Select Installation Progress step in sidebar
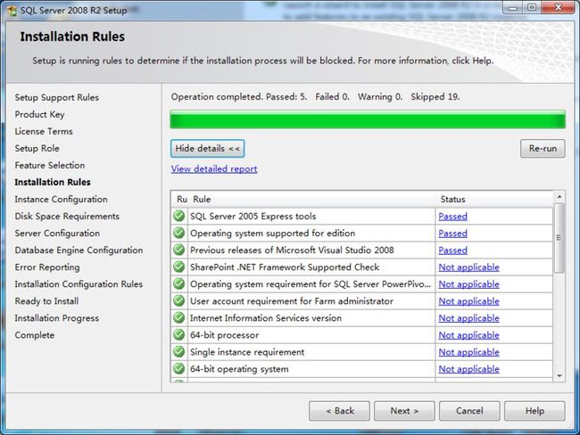 pos(56,318)
